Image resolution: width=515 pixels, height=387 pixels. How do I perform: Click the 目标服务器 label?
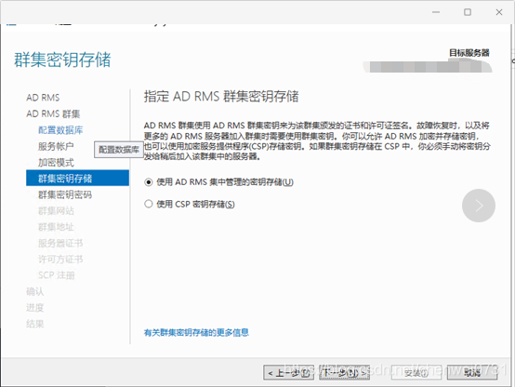coord(469,53)
